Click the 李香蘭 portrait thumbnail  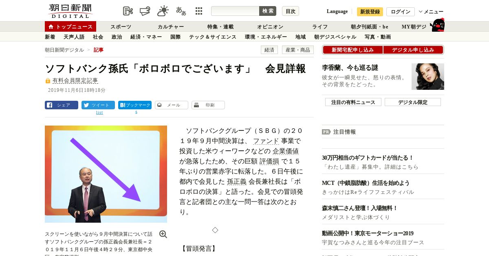428,76
